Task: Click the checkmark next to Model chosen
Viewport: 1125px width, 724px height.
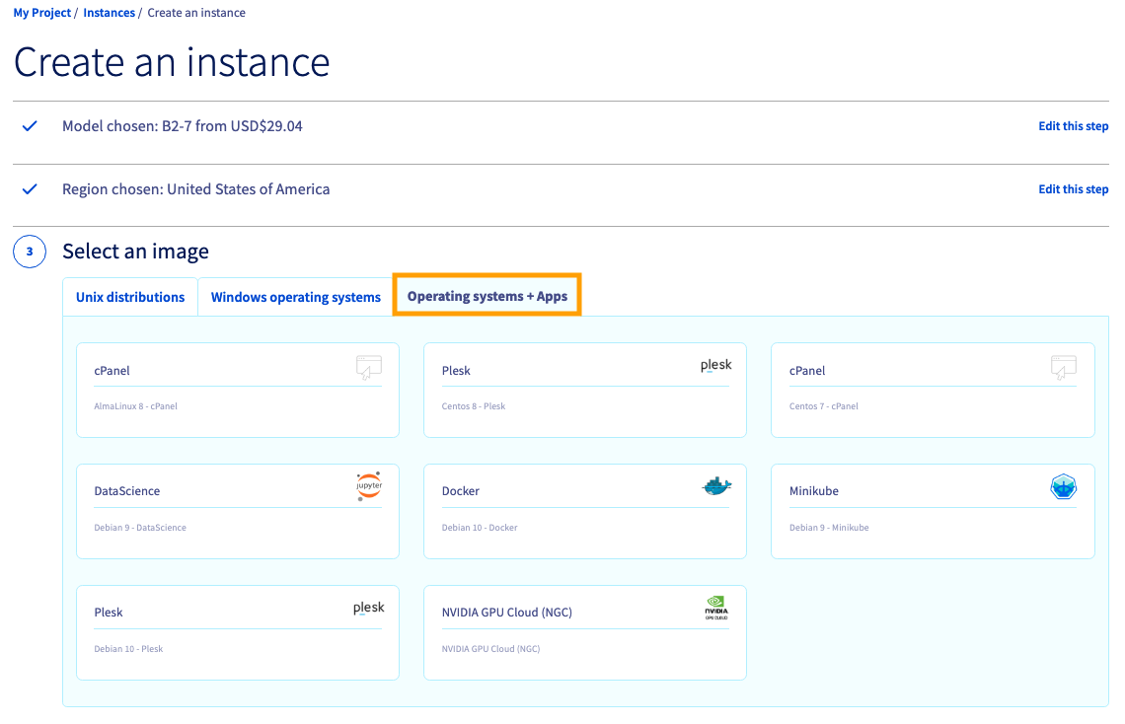Action: point(30,126)
